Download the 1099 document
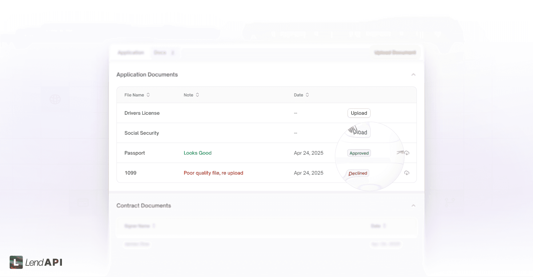The width and height of the screenshot is (533, 277). pos(407,173)
